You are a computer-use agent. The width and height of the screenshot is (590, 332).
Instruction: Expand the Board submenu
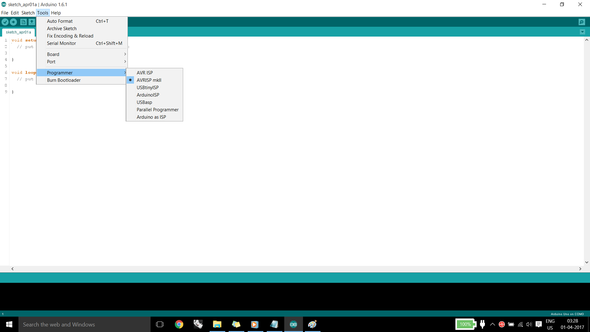(82, 54)
